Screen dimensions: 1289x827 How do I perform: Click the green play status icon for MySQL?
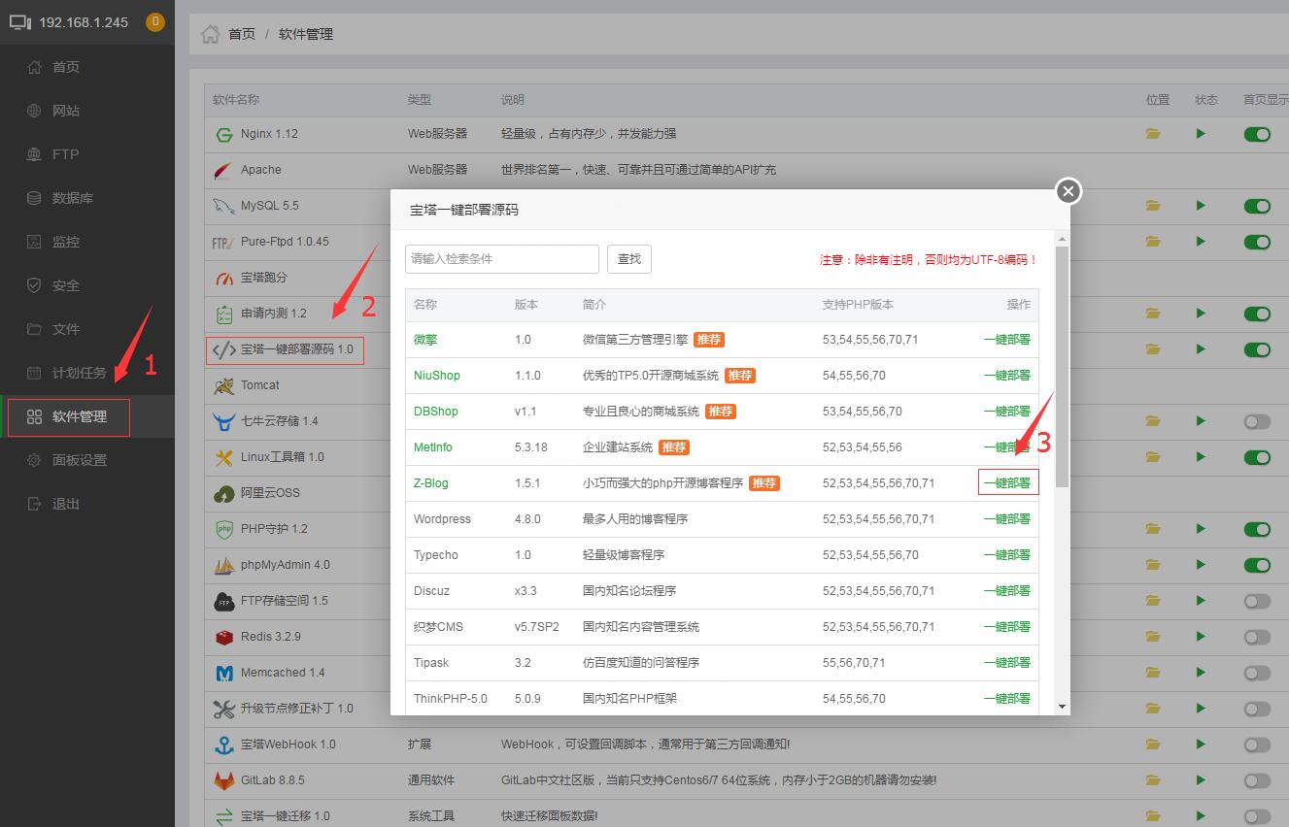pos(1201,206)
